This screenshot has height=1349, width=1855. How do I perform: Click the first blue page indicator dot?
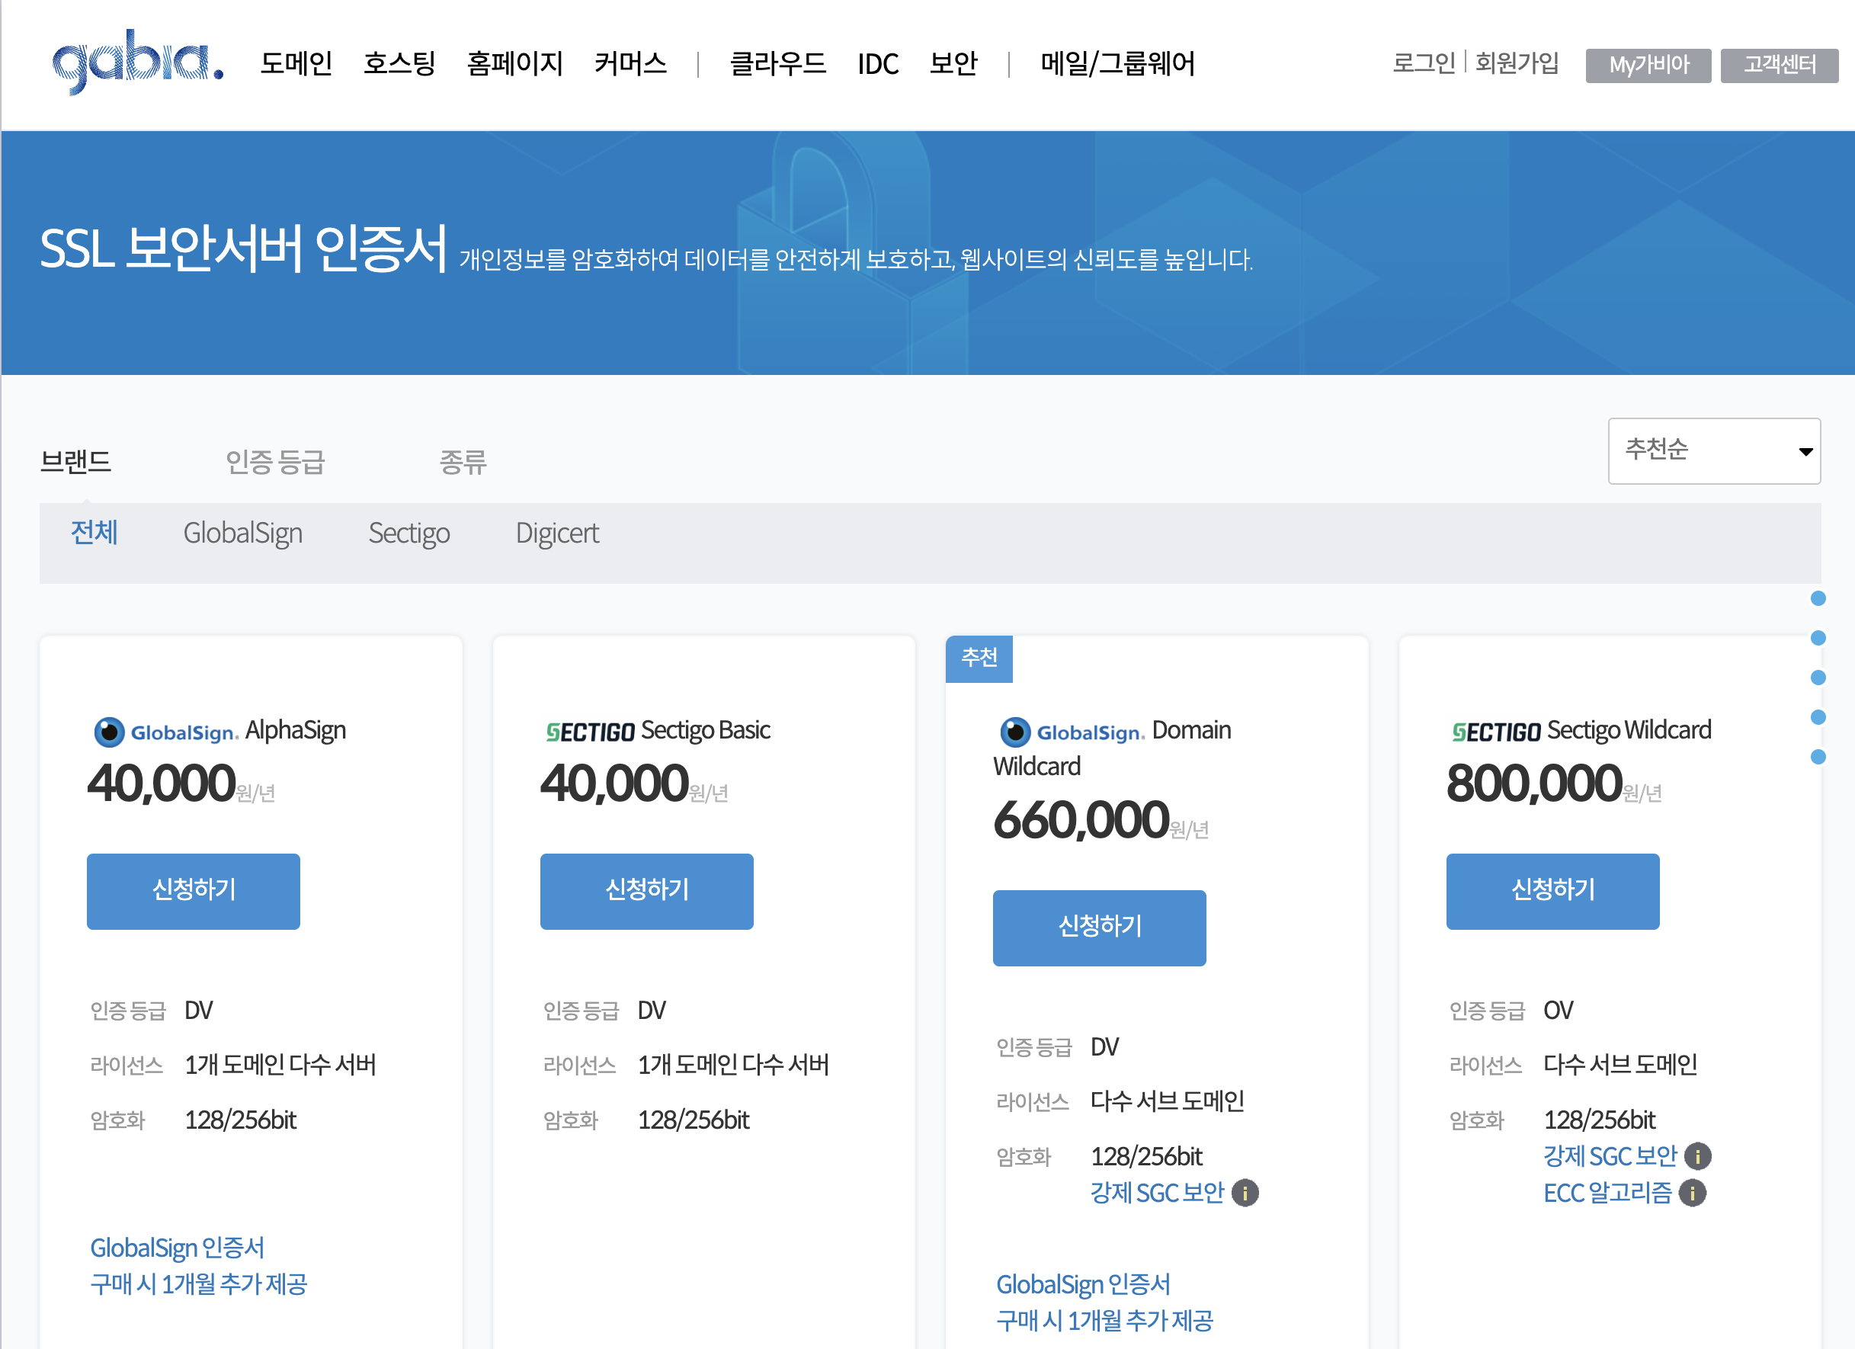click(x=1818, y=598)
